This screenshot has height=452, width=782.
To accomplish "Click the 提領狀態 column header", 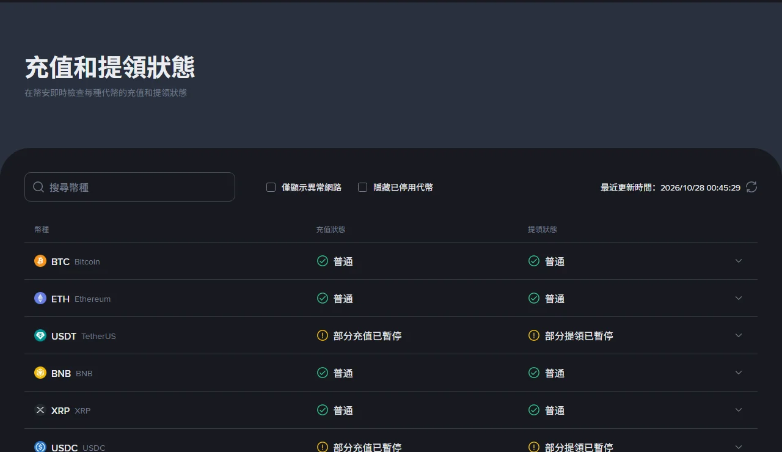I will (543, 230).
